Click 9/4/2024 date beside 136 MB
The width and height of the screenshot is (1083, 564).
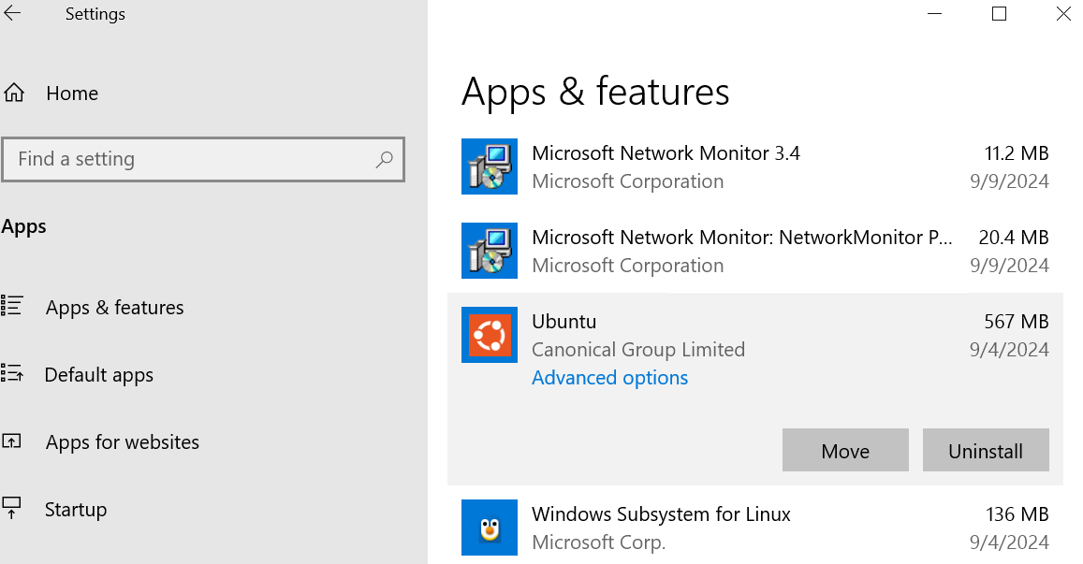tap(1009, 542)
